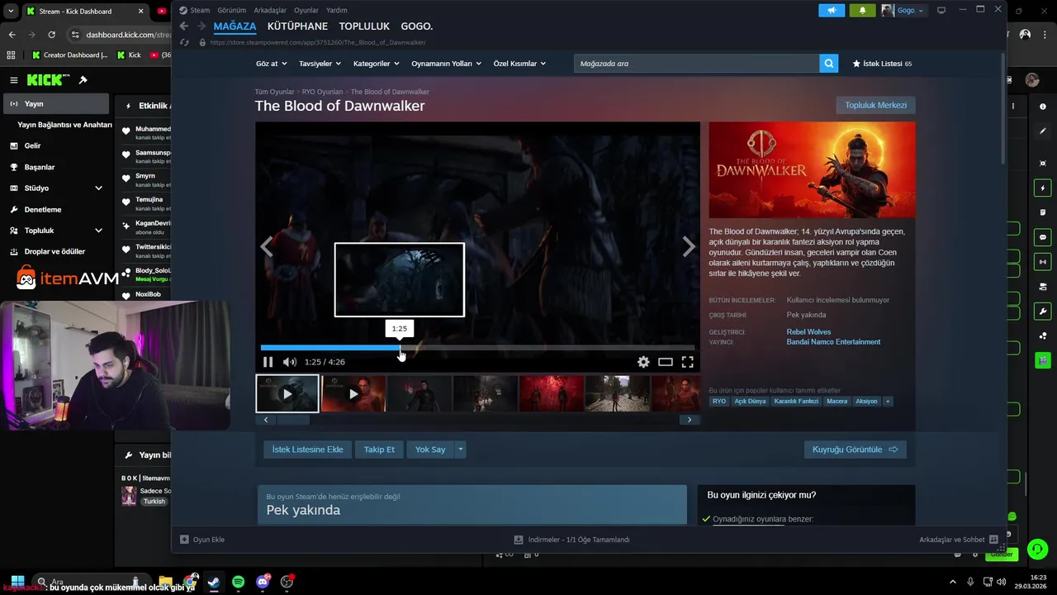Viewport: 1057px width, 595px height.
Task: Expand the Tavsiyeler dropdown
Action: 320,64
